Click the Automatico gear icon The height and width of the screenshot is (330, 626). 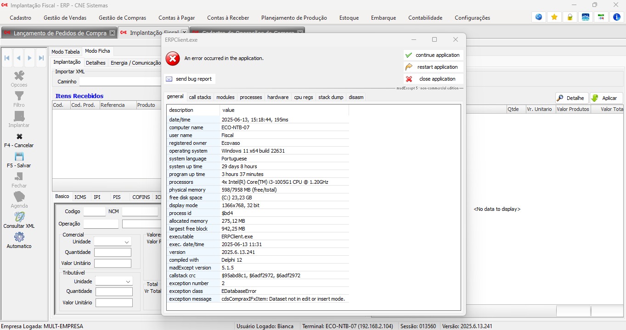(x=19, y=237)
